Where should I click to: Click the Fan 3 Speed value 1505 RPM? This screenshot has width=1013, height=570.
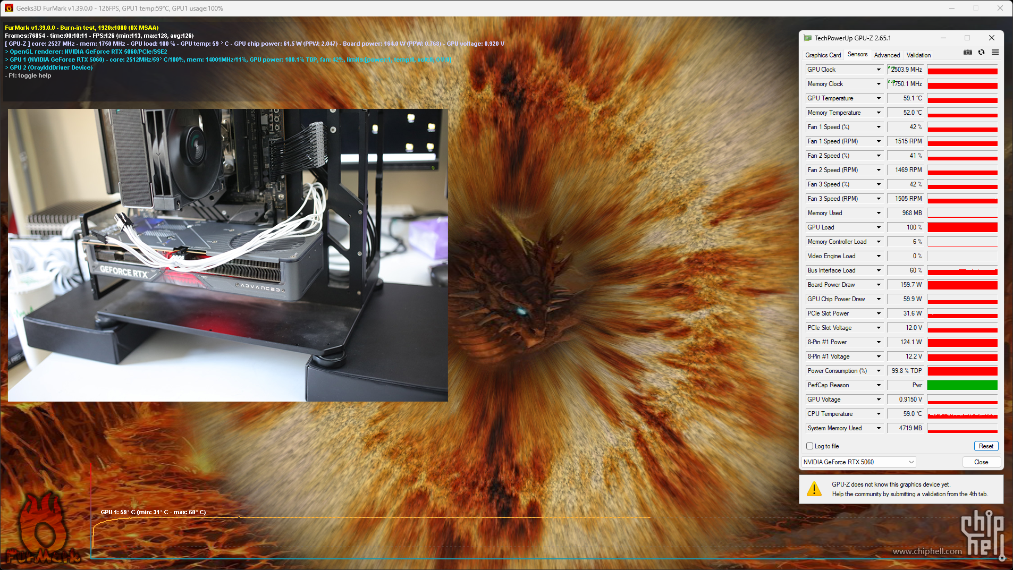click(x=906, y=199)
